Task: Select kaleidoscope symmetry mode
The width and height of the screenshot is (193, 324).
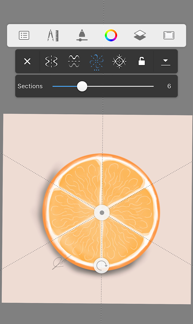Action: point(119,61)
